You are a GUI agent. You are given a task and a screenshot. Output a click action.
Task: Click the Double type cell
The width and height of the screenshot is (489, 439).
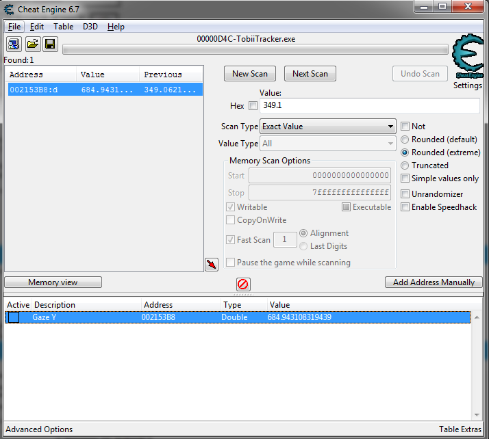click(234, 317)
